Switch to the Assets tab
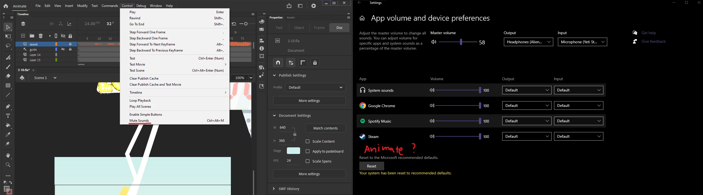 (x=291, y=18)
